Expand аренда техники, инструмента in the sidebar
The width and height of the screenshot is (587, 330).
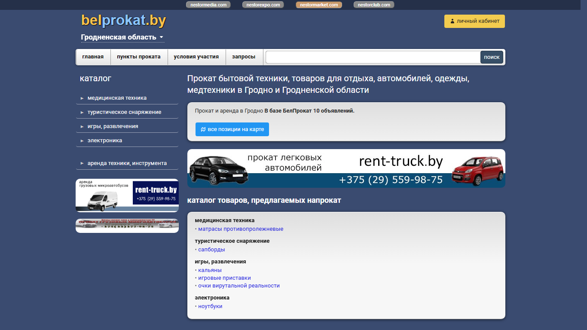click(x=127, y=163)
